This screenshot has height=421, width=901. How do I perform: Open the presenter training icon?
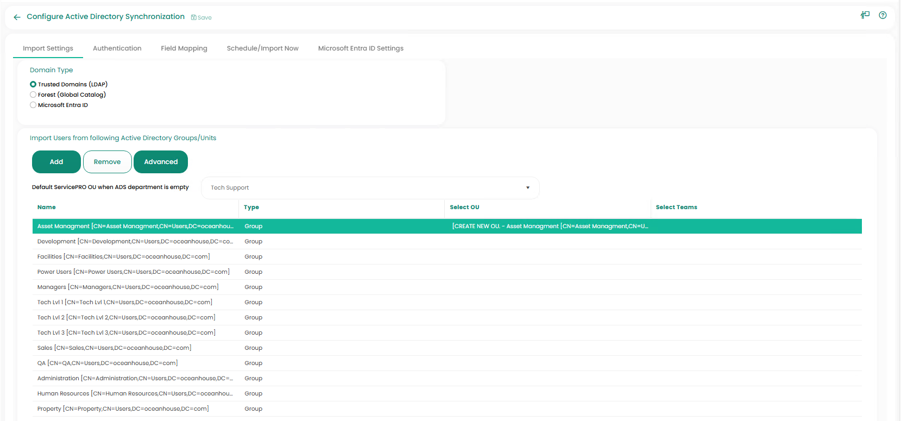865,15
